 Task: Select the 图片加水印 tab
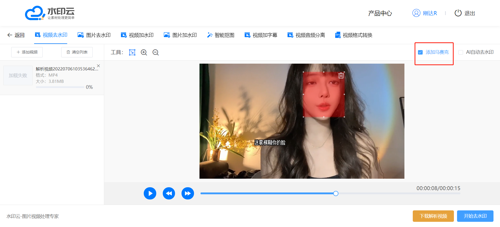(180, 35)
